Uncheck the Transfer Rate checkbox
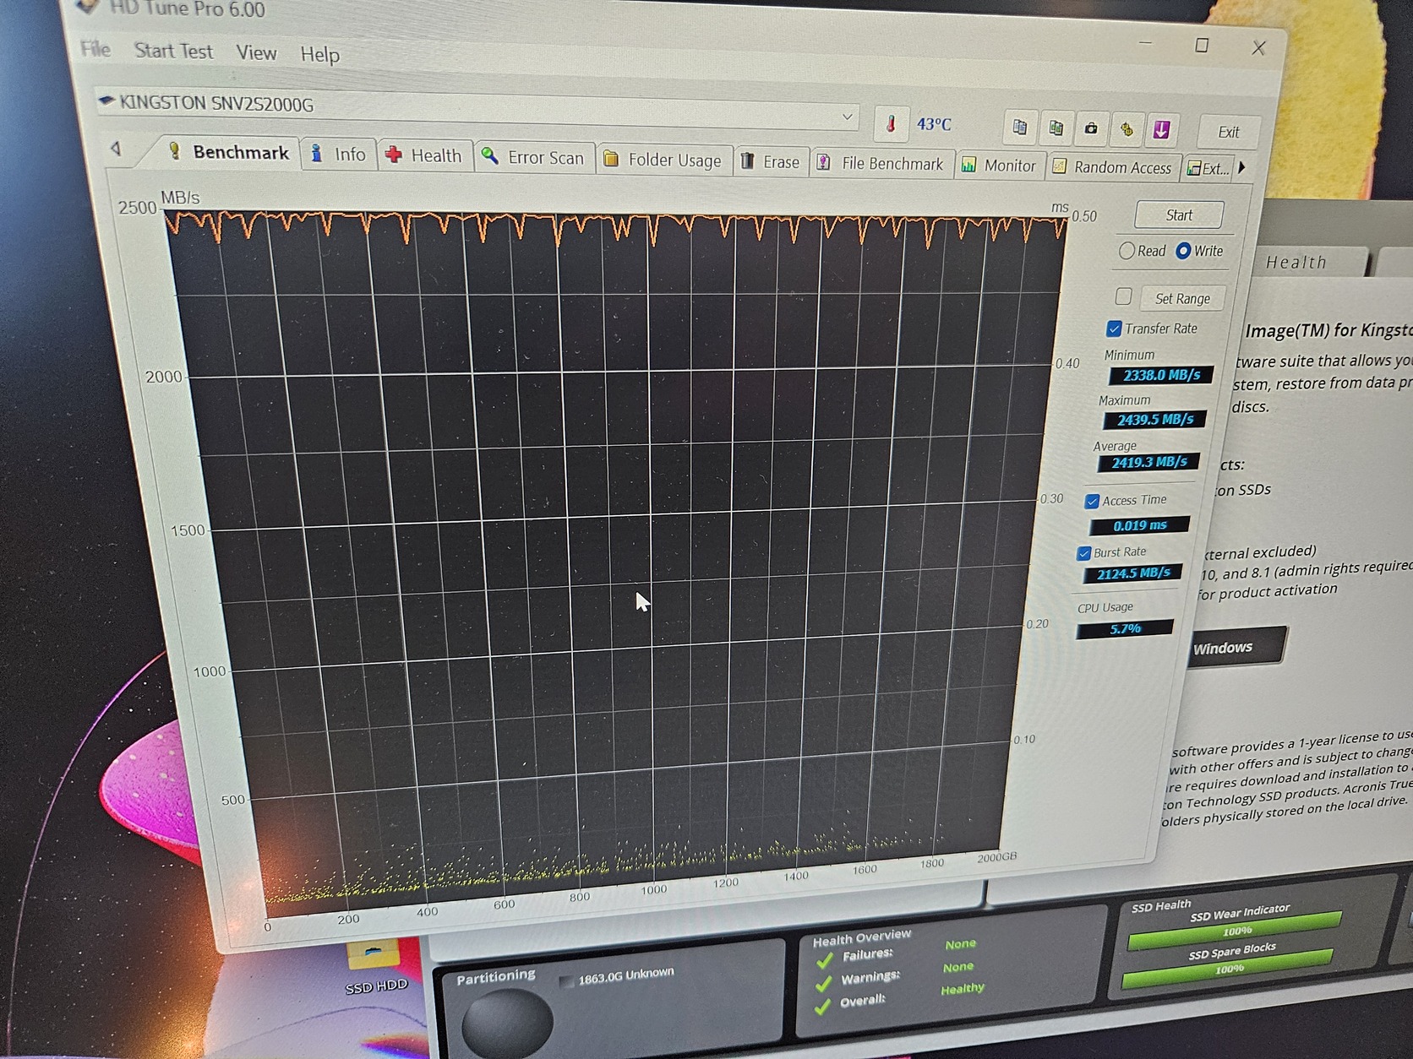 pos(1114,329)
